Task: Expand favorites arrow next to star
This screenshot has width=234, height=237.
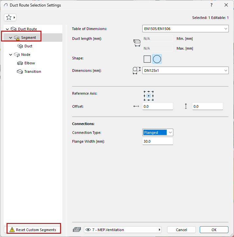Action: (14, 17)
